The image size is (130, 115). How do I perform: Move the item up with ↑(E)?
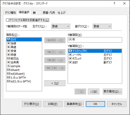tap(80, 91)
